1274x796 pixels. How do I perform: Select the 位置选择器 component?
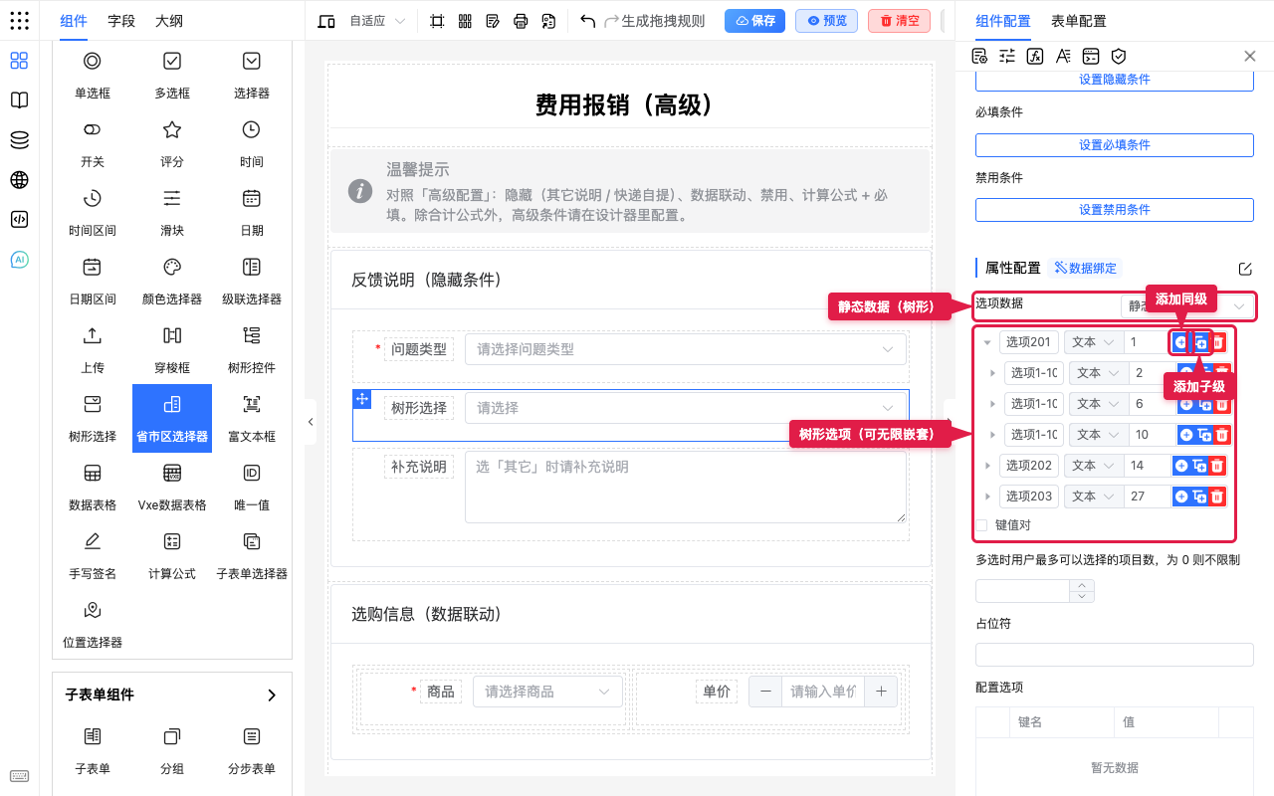[x=93, y=624]
